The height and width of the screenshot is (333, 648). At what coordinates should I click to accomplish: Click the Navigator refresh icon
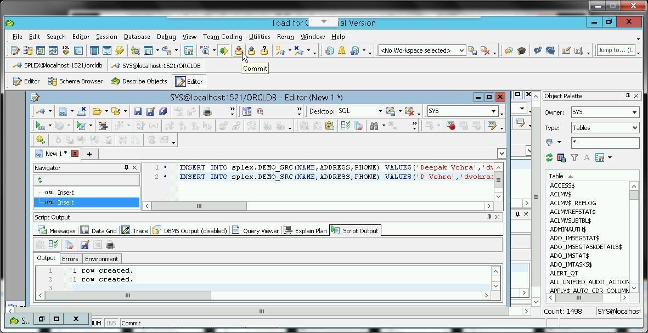tap(40, 180)
